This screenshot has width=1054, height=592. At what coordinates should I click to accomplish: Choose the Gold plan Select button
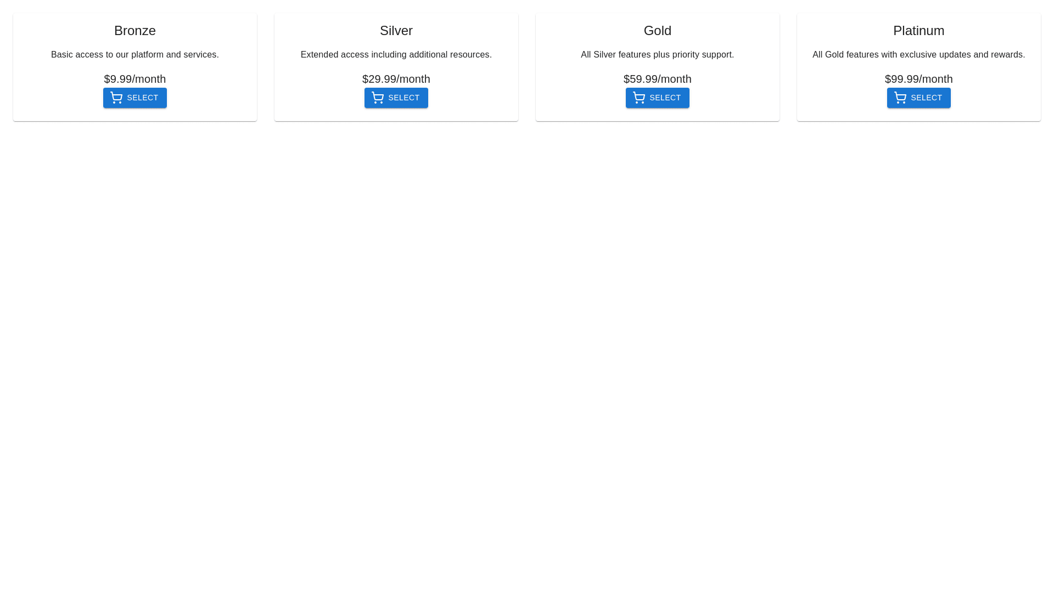pyautogui.click(x=657, y=98)
